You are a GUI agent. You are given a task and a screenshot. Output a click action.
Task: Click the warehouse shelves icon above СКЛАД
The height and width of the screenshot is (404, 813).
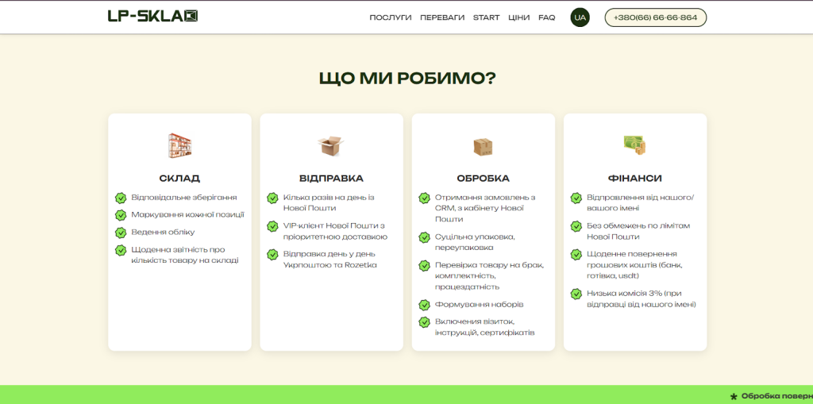(179, 145)
